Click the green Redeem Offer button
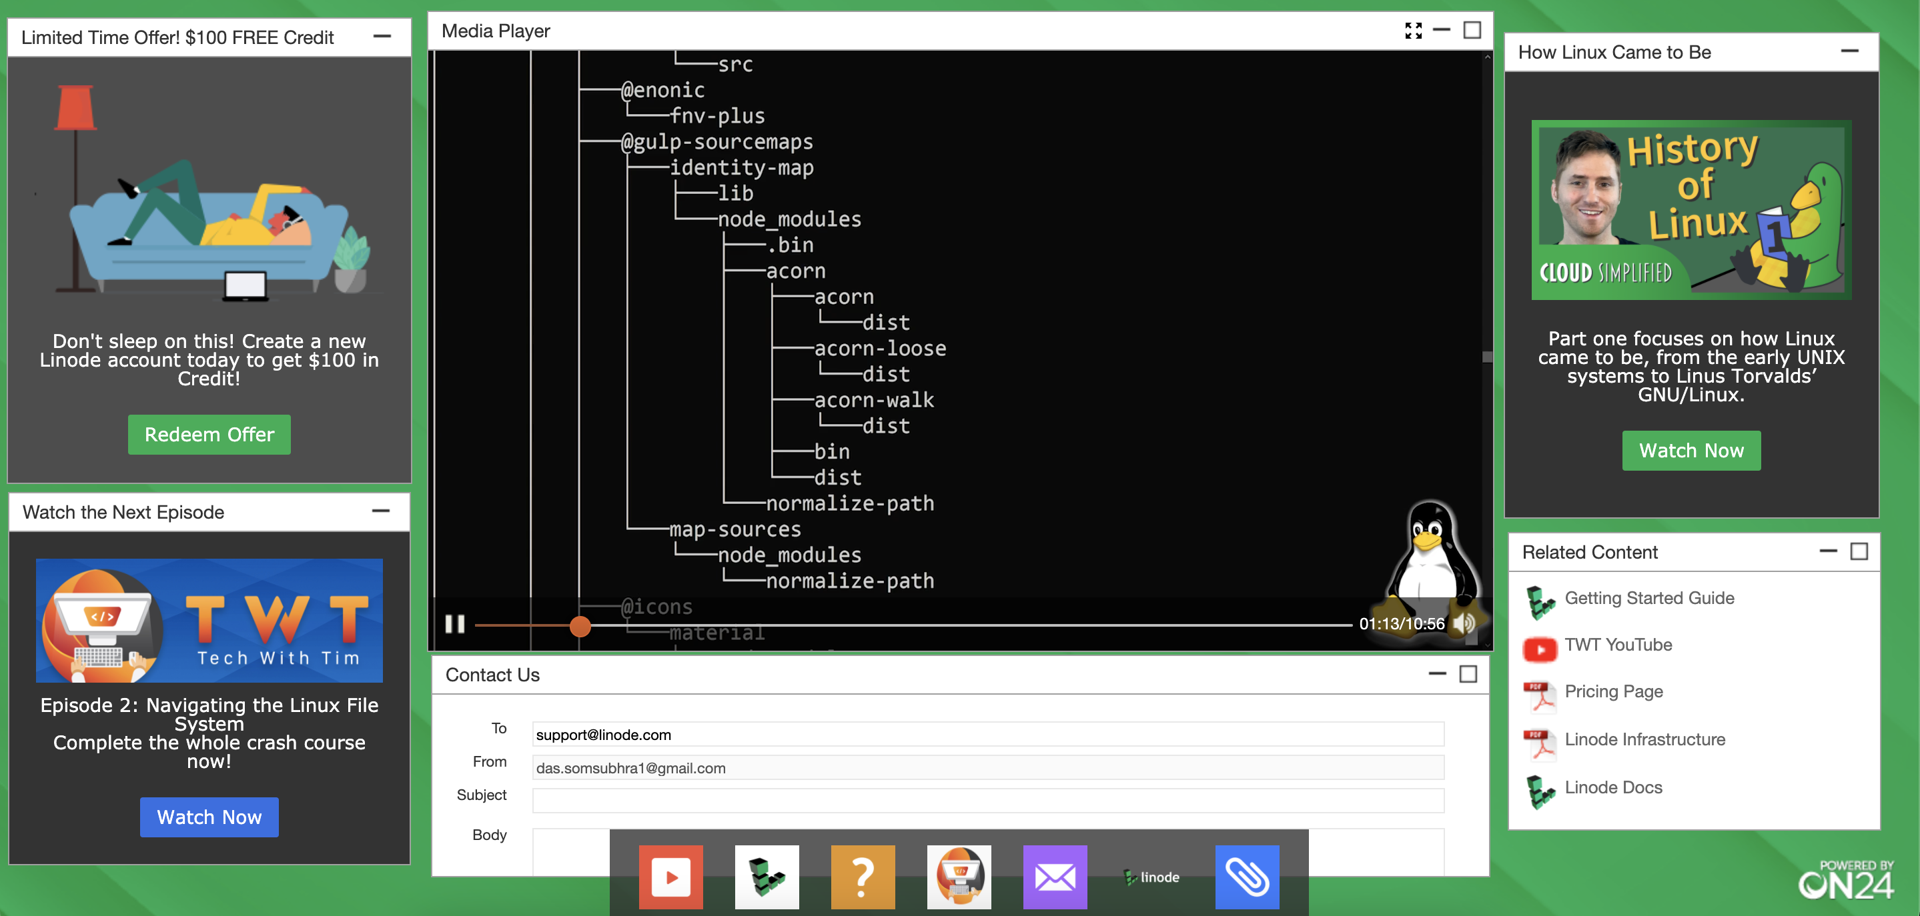Screen dimensions: 1920x916 pyautogui.click(x=209, y=434)
